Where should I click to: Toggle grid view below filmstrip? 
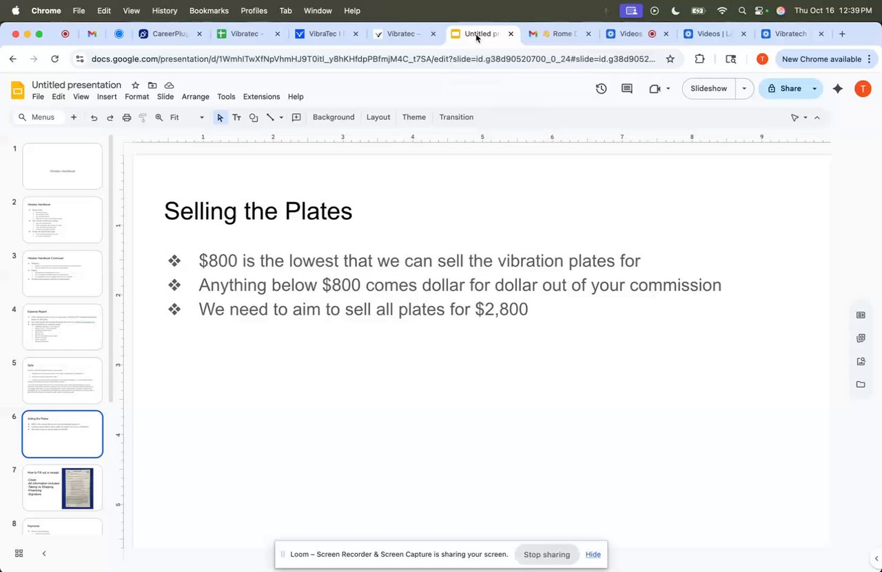pos(19,553)
